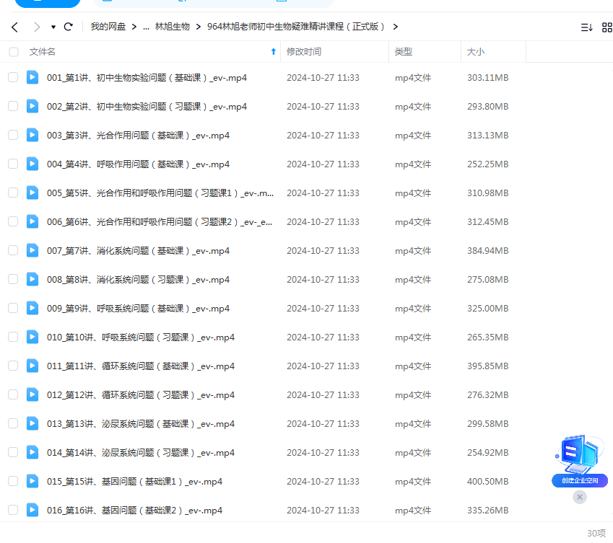613x543 pixels.
Task: Click the video icon beside 016_第16讲
Action: 32,510
